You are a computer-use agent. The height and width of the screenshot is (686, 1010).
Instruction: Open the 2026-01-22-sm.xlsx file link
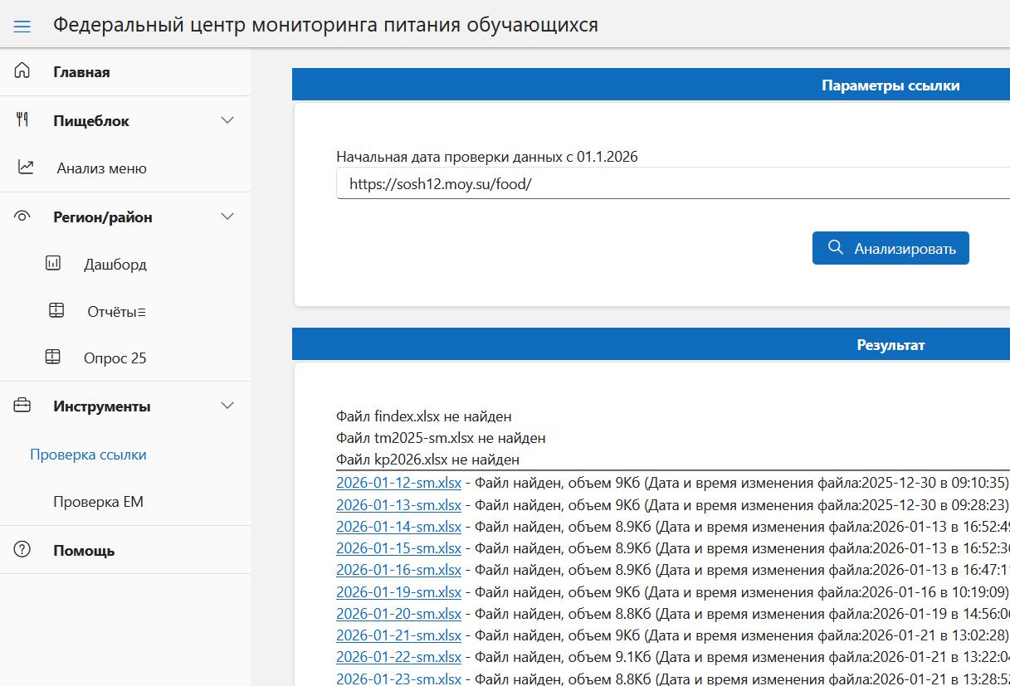coord(398,657)
